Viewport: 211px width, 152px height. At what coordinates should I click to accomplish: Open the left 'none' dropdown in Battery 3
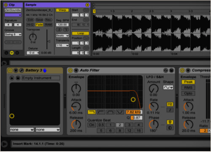pos(22,130)
